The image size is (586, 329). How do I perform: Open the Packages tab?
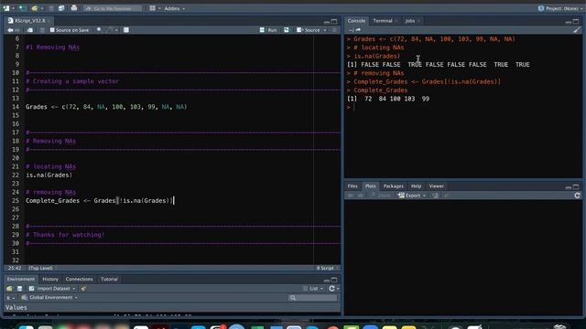[393, 186]
